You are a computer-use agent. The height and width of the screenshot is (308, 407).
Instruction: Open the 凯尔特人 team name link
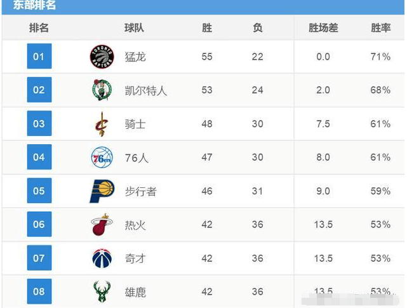coord(146,90)
